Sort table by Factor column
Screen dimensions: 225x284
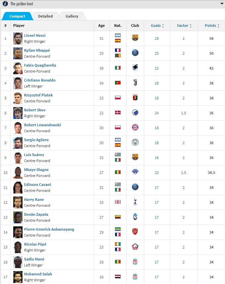tap(184, 26)
